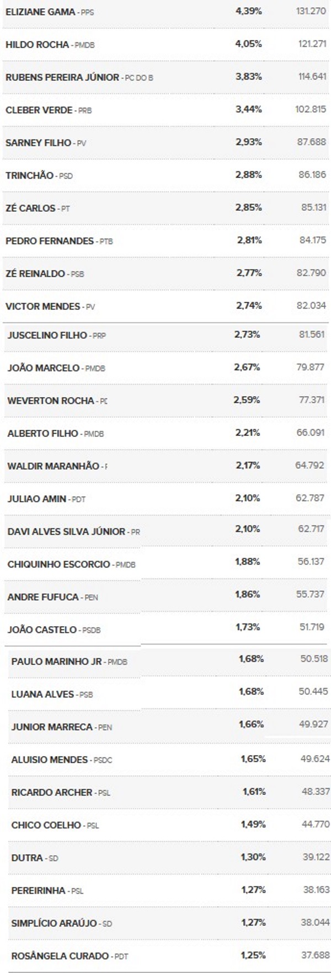Select the Hildo Rocha candidate row name
331x973 pixels.
pos(37,44)
